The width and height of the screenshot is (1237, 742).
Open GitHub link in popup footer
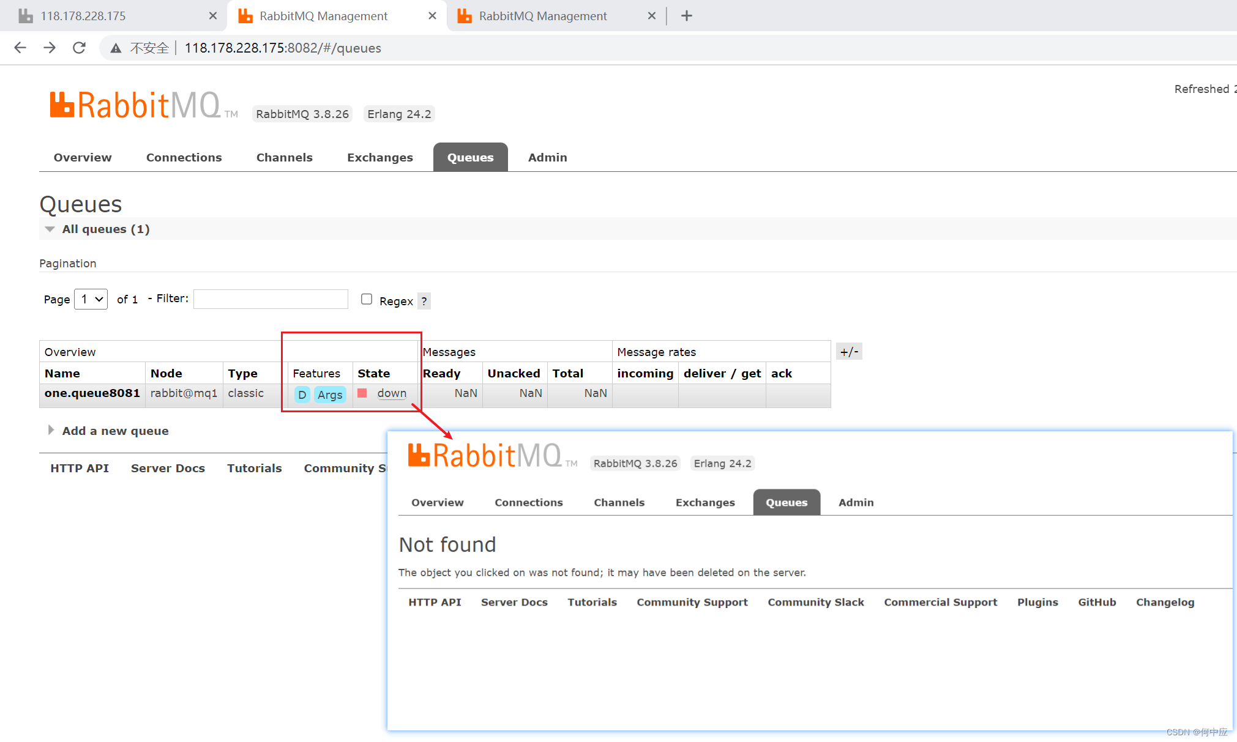[1097, 602]
